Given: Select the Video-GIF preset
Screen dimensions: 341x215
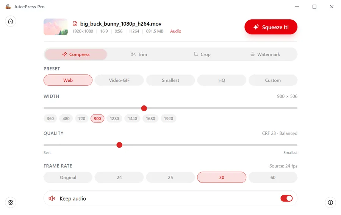Looking at the screenshot, I should tap(119, 80).
